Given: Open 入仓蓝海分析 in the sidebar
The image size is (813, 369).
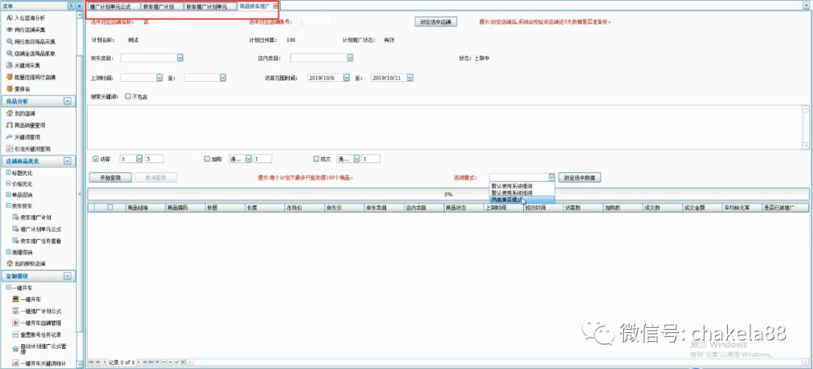Looking at the screenshot, I should (29, 17).
